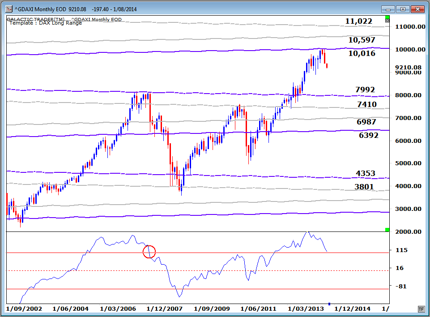Screen dimensions: 430x317
Task: Click the green square marker at top right
Action: pos(387,17)
